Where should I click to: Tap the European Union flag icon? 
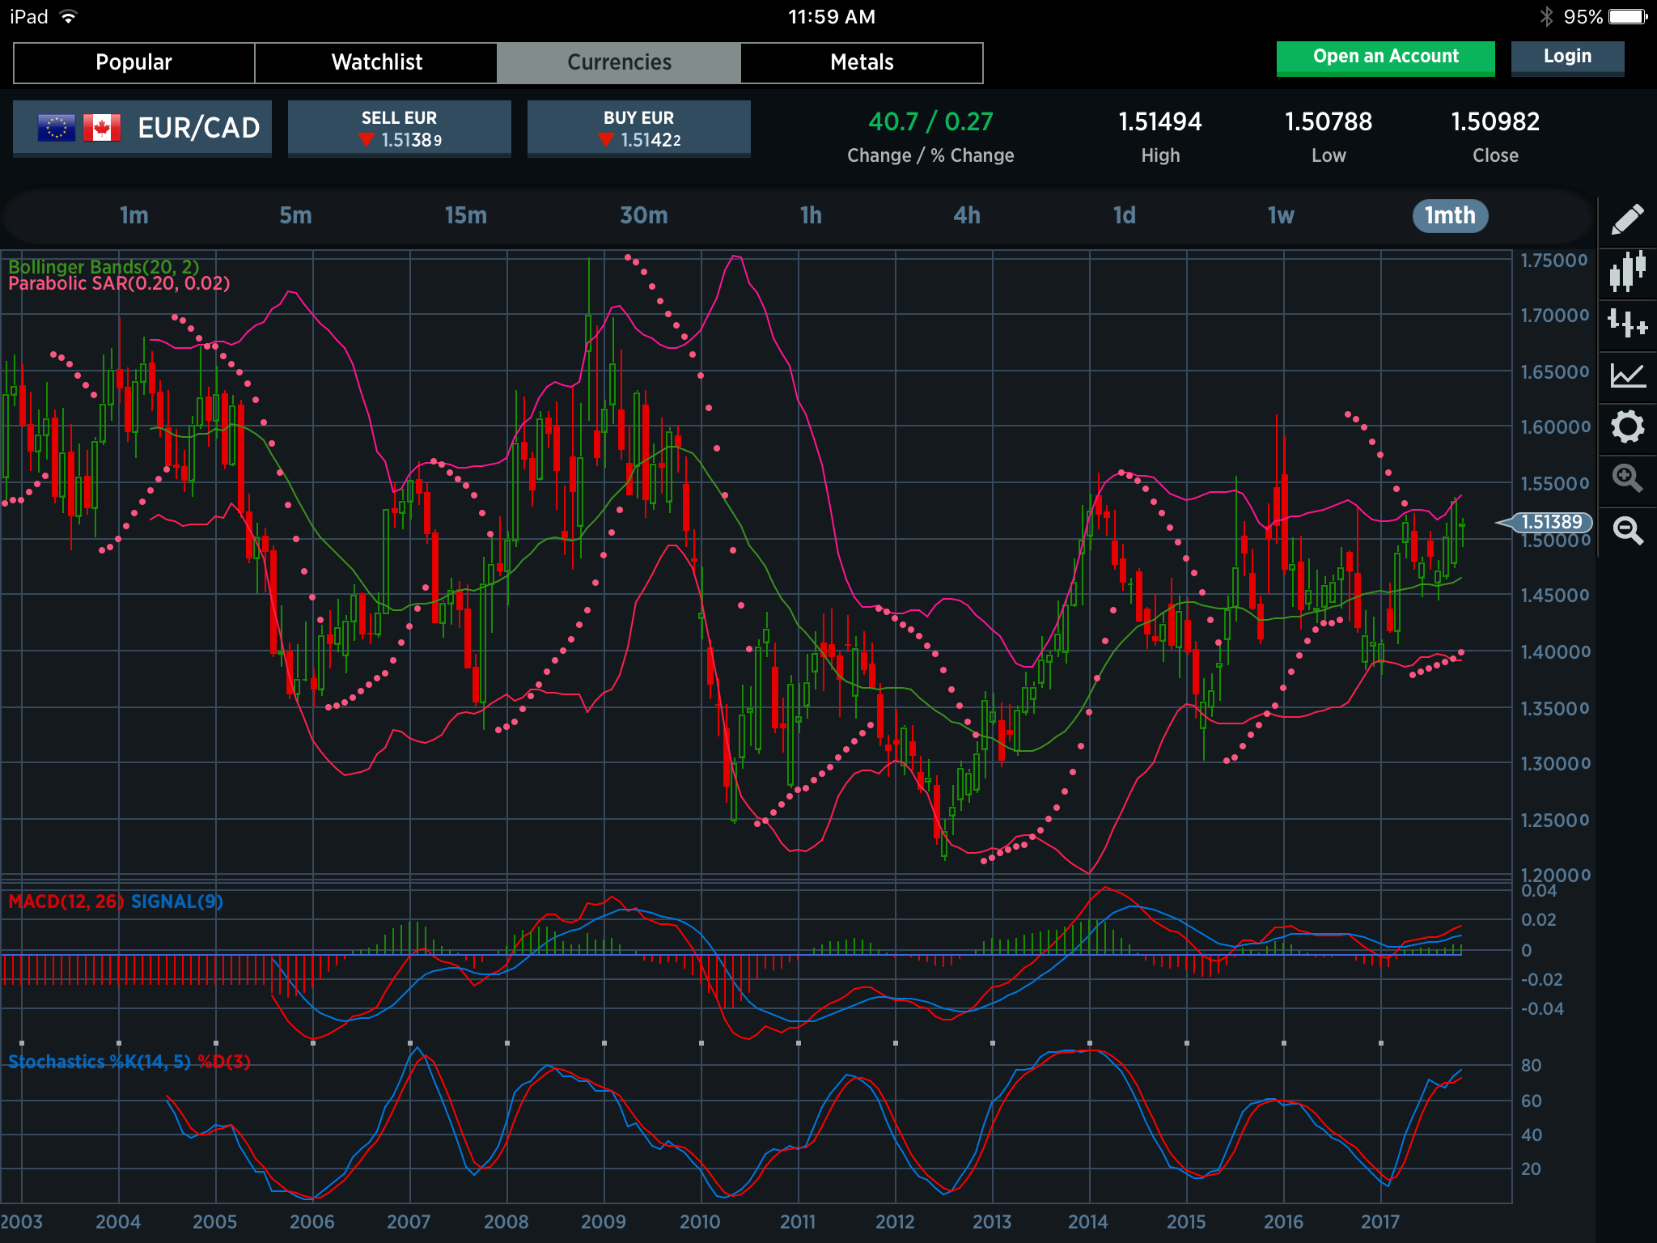pyautogui.click(x=56, y=128)
